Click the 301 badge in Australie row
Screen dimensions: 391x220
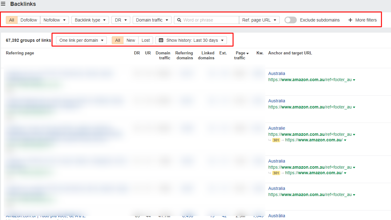pyautogui.click(x=276, y=140)
